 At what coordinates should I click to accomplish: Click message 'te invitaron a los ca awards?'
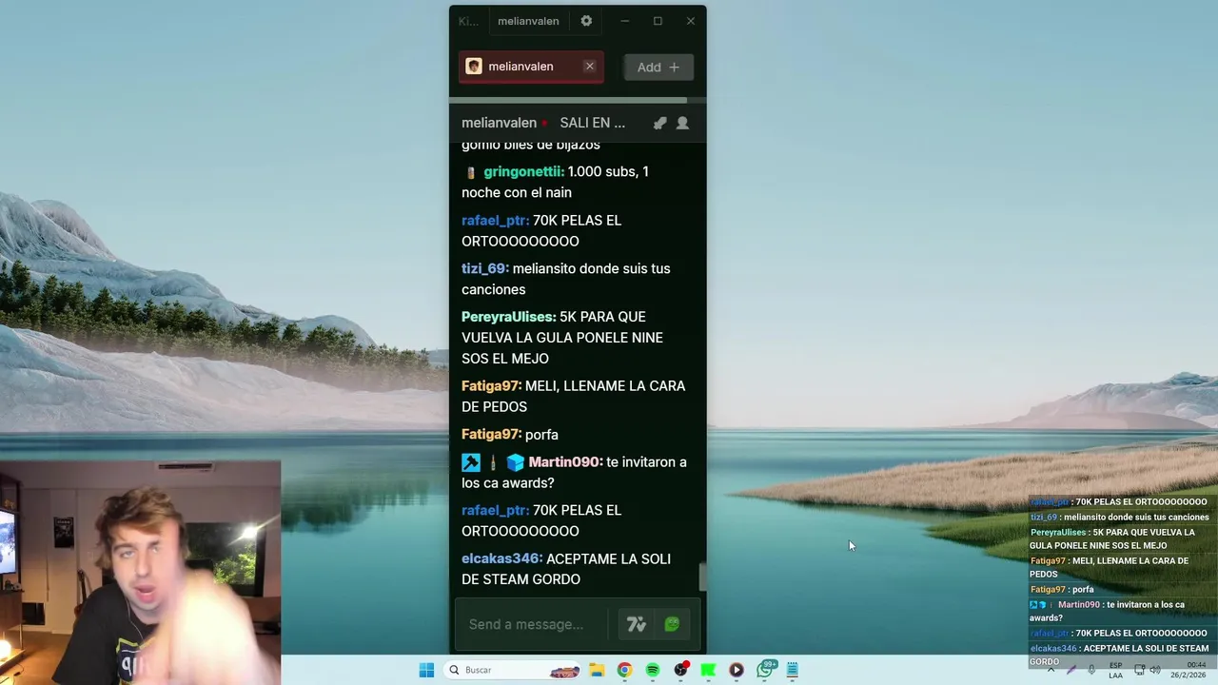574,473
